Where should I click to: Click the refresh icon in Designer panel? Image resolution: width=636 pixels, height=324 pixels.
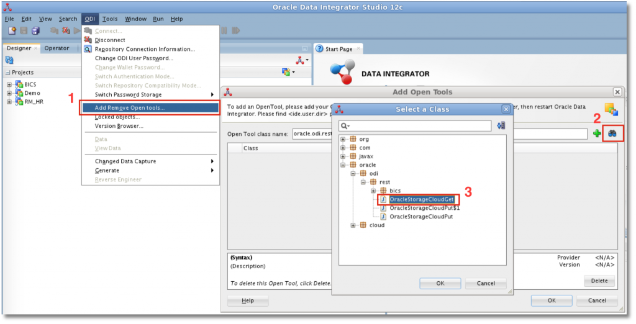coord(9,60)
